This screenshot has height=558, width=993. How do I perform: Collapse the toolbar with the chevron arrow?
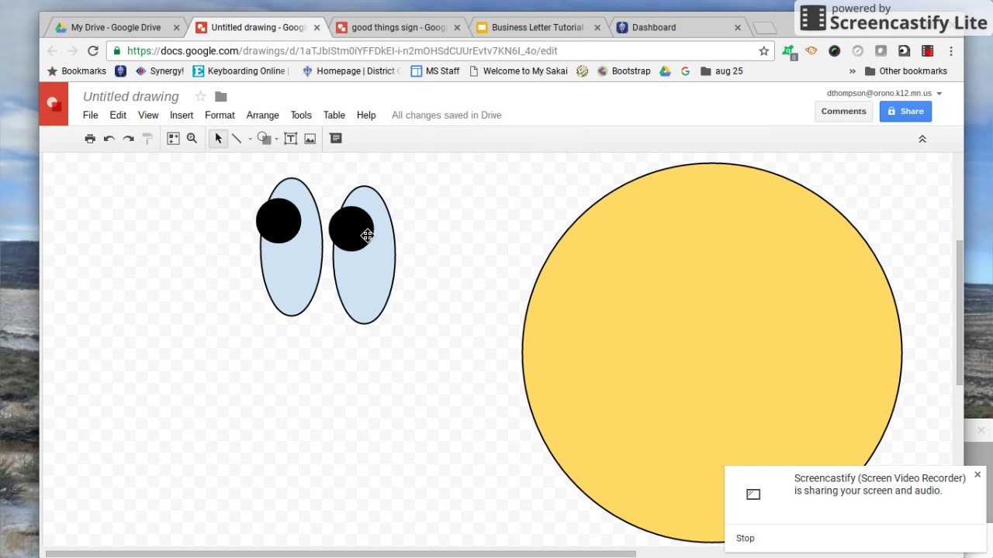922,138
